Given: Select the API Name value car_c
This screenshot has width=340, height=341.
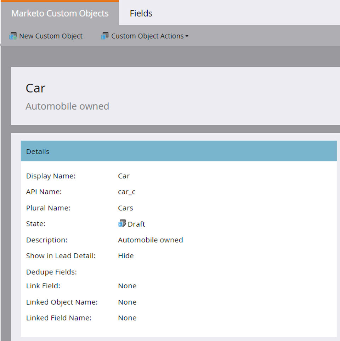Looking at the screenshot, I should tap(127, 192).
